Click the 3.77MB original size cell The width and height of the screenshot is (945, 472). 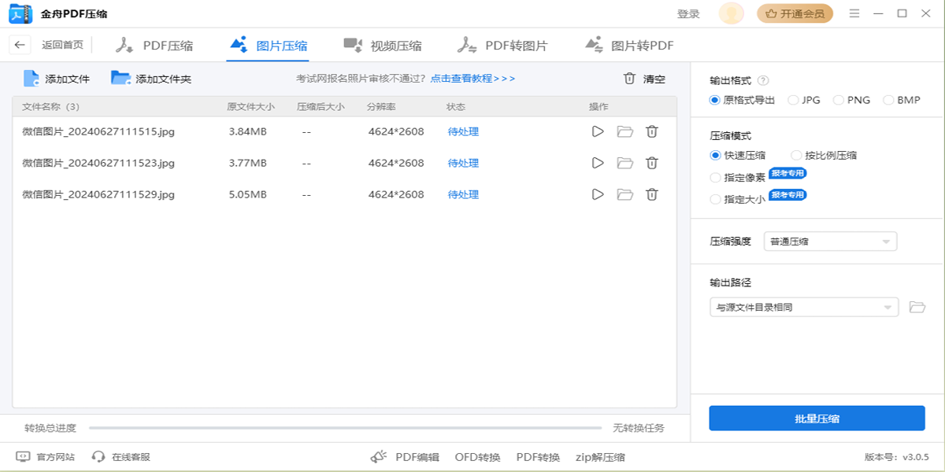(x=248, y=163)
